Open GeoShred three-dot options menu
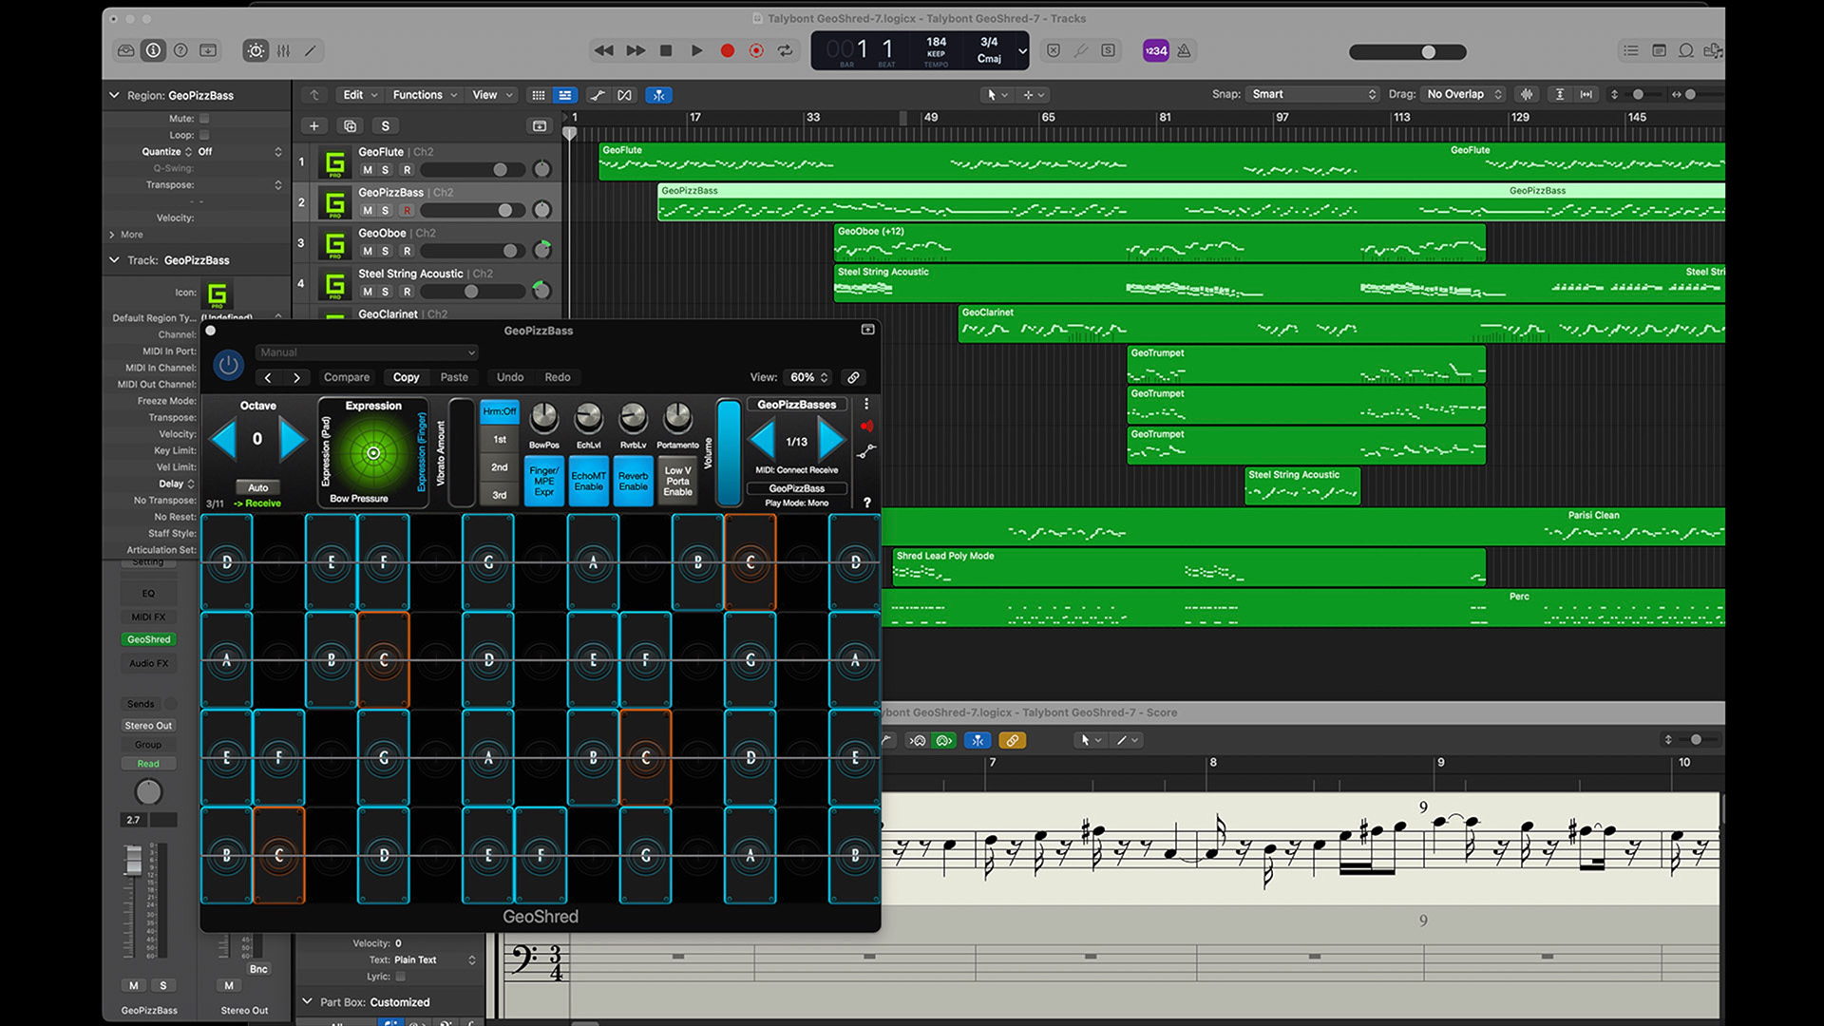The width and height of the screenshot is (1824, 1026). point(865,404)
